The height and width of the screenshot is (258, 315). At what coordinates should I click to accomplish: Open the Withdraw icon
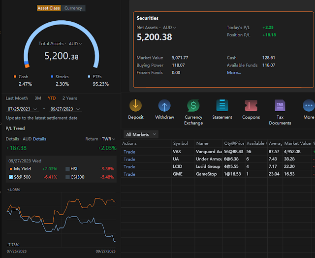(x=164, y=105)
